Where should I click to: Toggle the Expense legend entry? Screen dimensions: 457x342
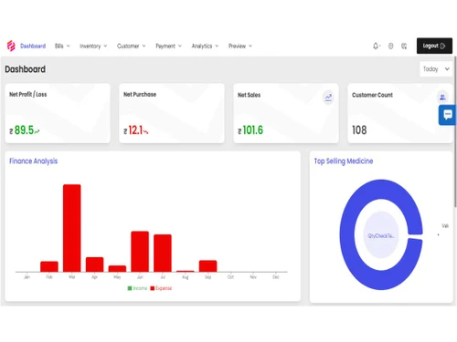pos(161,288)
